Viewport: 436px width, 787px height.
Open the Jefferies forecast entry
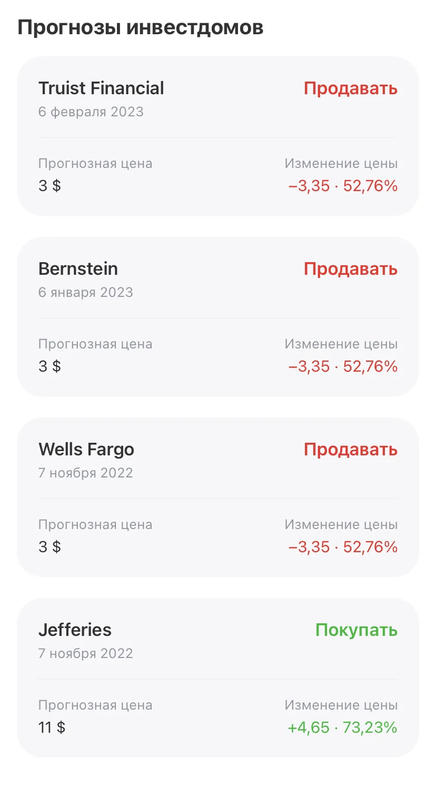(218, 678)
